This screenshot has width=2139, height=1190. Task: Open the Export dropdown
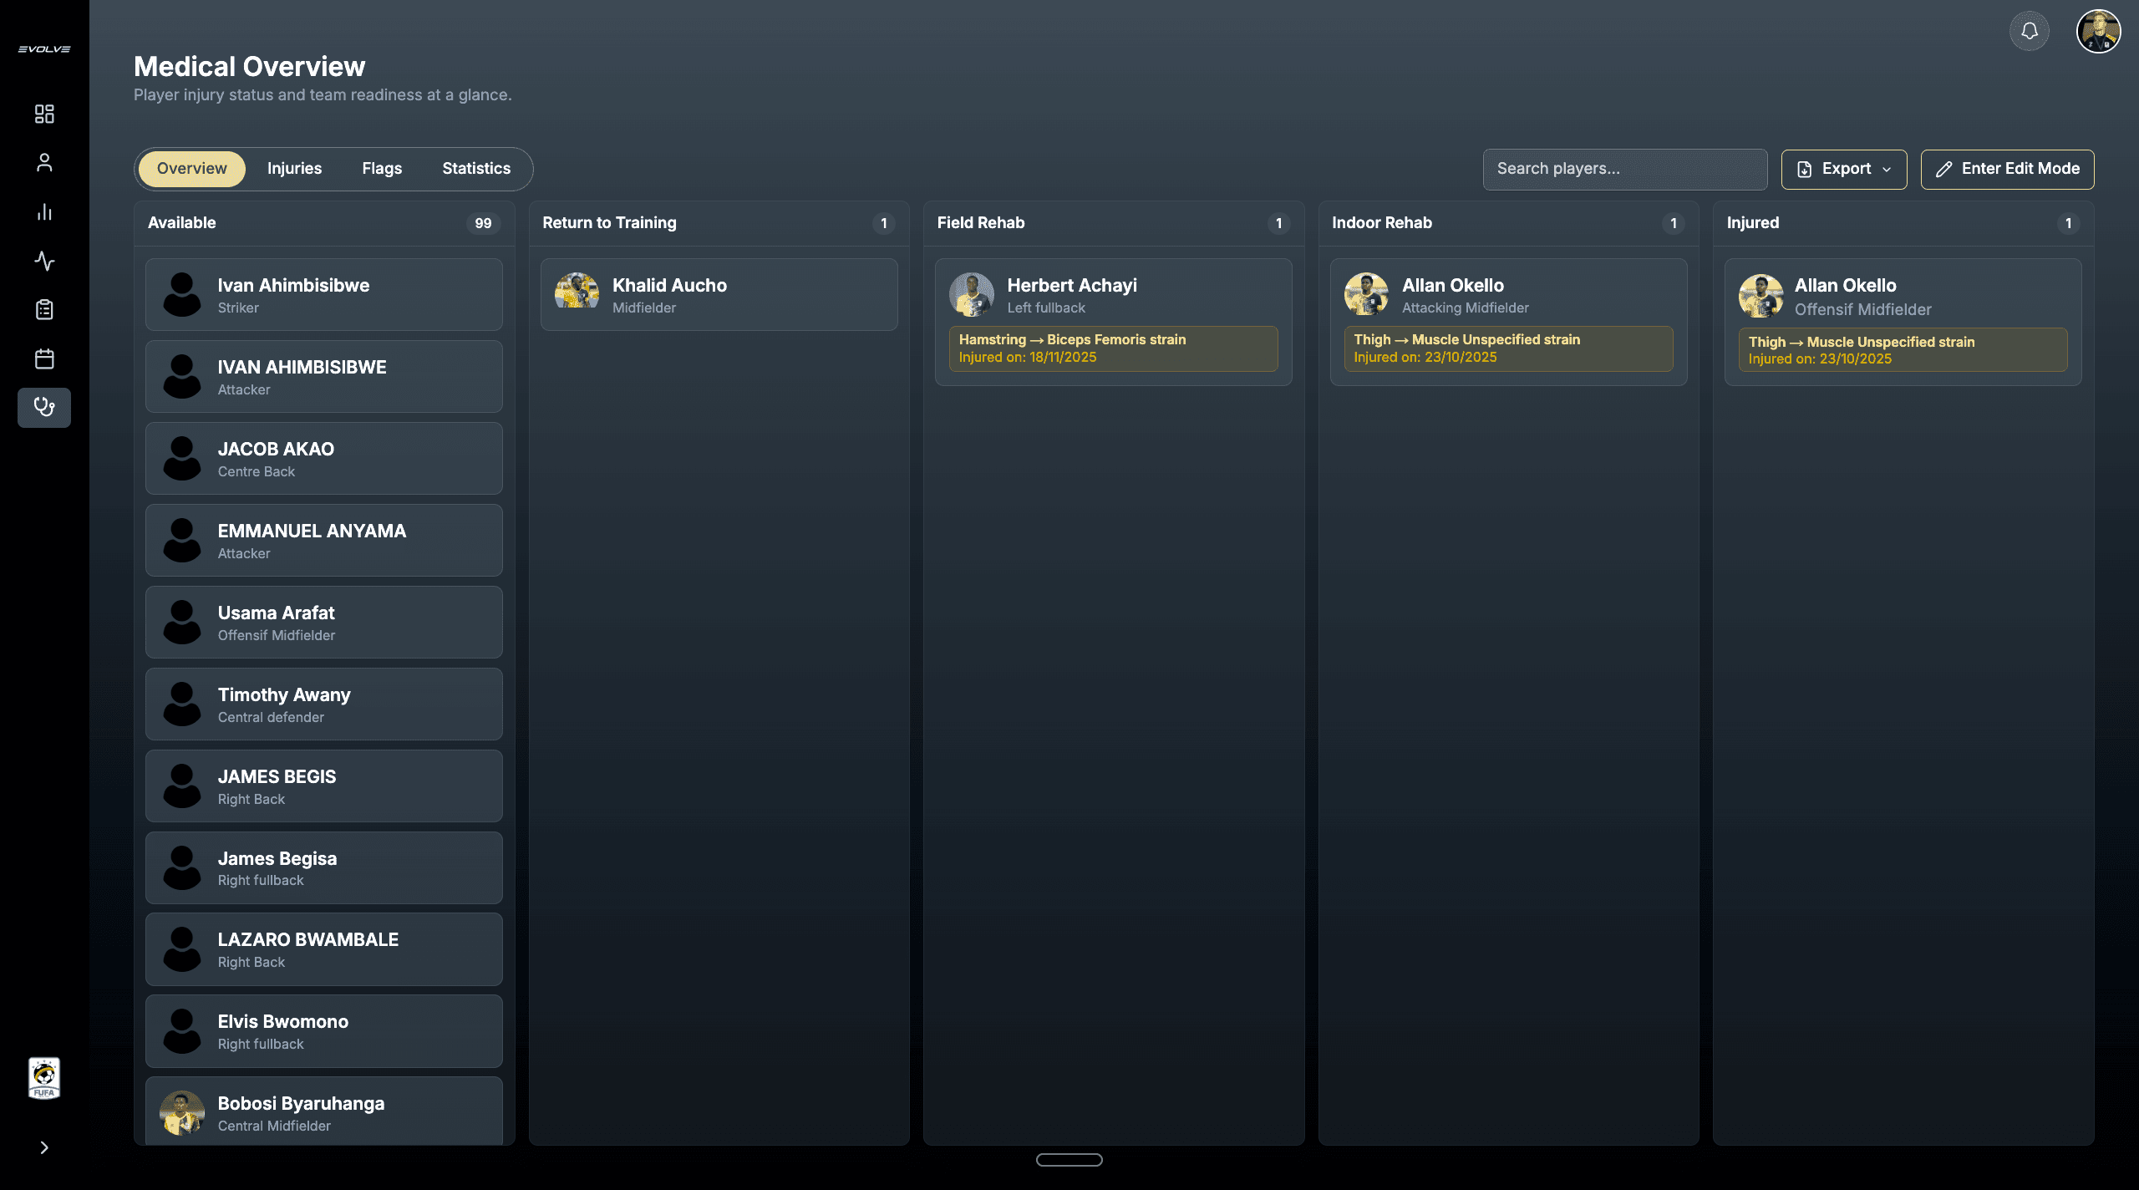pos(1843,169)
